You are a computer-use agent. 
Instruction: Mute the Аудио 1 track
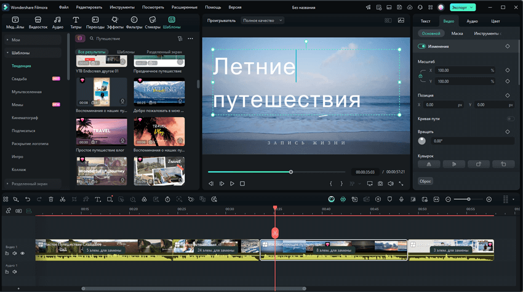tap(15, 272)
